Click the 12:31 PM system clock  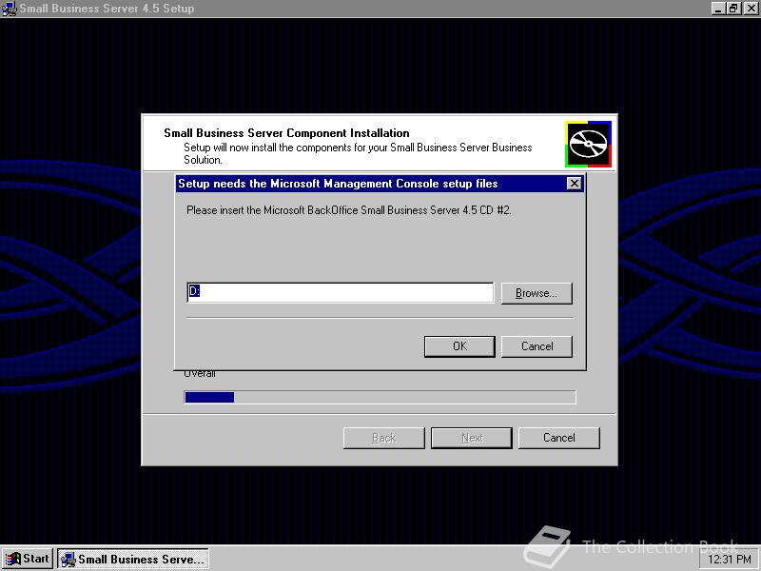pos(730,560)
